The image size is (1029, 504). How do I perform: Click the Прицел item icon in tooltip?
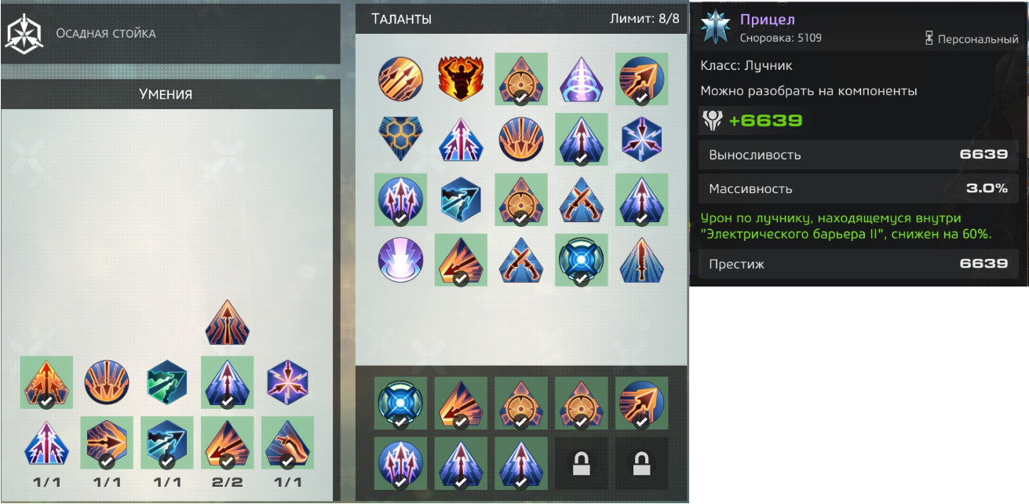pos(717,27)
